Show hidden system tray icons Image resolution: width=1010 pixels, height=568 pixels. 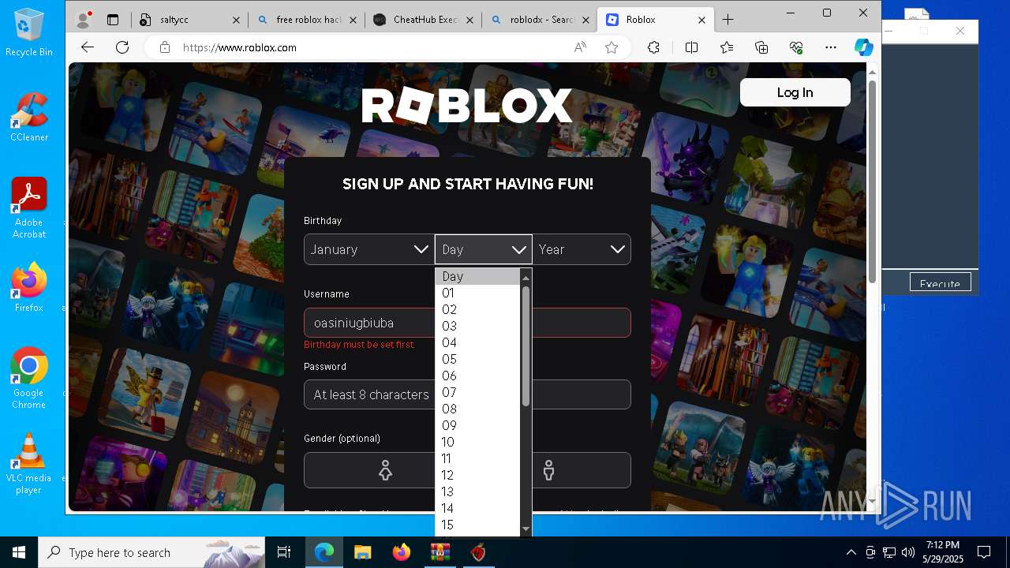851,552
